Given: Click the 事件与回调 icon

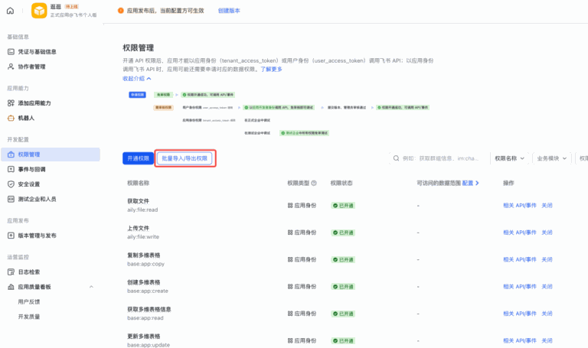Looking at the screenshot, I should point(11,169).
